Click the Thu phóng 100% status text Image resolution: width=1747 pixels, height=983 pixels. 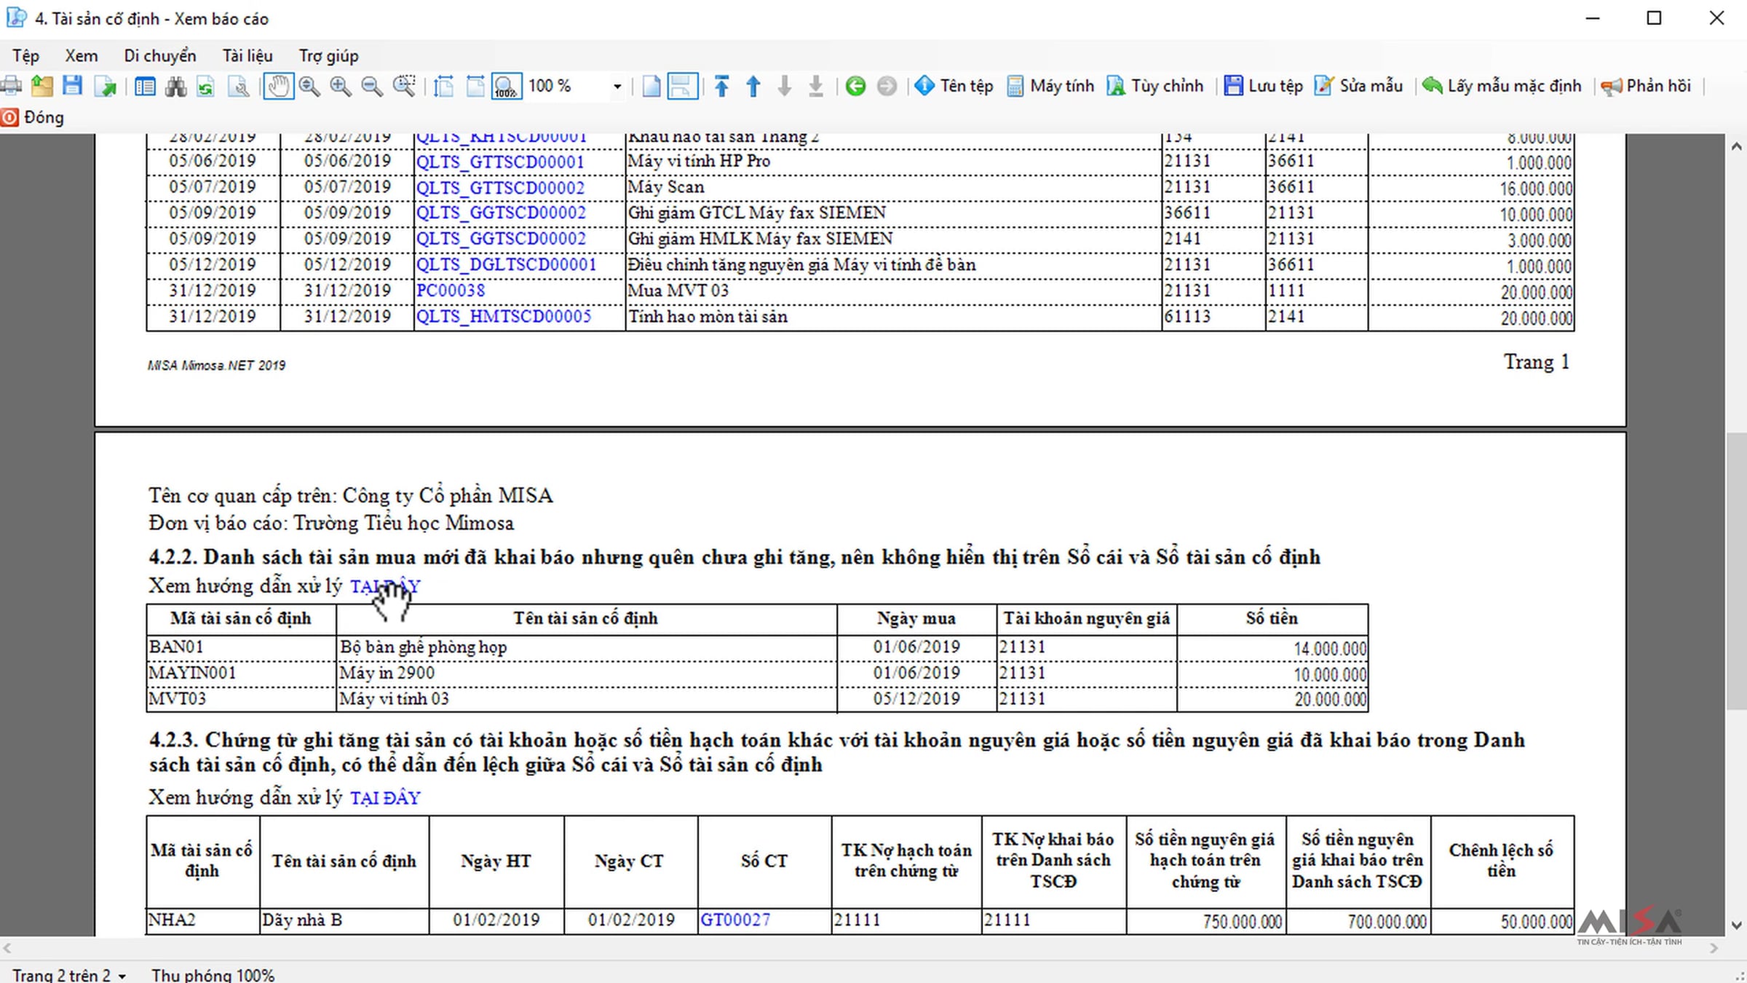click(x=213, y=974)
